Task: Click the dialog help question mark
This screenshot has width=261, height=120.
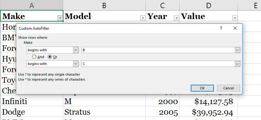Action: pyautogui.click(x=221, y=28)
